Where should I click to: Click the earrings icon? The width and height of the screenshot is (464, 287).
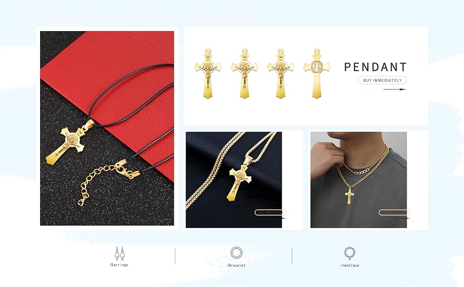click(x=120, y=254)
